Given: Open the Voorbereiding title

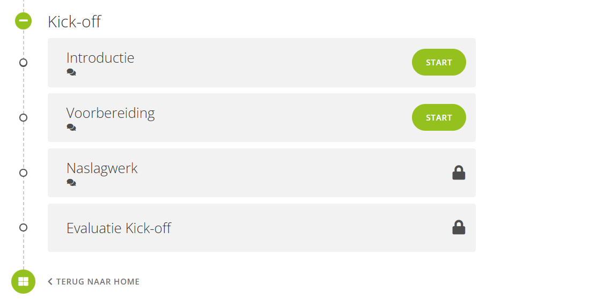Looking at the screenshot, I should pyautogui.click(x=111, y=114).
